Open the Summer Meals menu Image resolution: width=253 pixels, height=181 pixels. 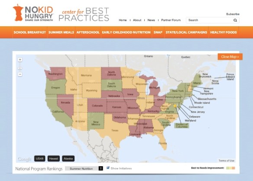[x=61, y=32]
